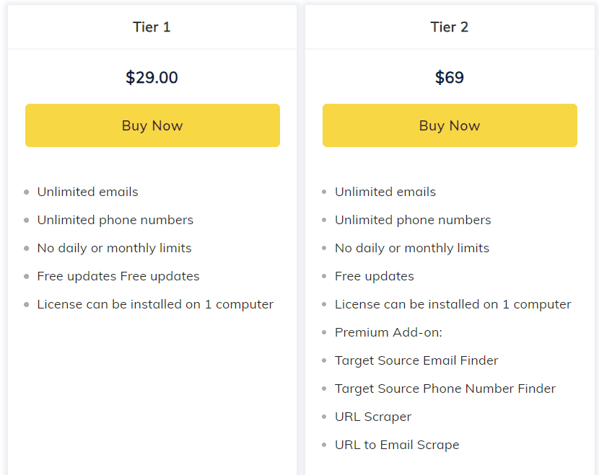Image resolution: width=599 pixels, height=475 pixels.
Task: Click Tier 1 'No daily or monthly limits'
Action: pyautogui.click(x=115, y=248)
